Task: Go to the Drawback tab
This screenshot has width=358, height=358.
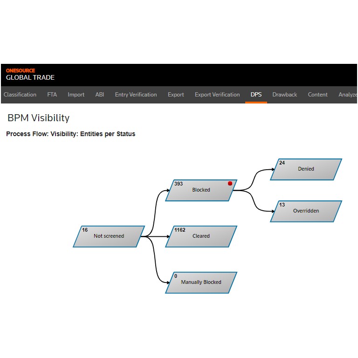Action: pos(285,95)
